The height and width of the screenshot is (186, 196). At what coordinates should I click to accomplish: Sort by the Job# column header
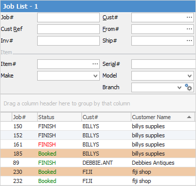click(24, 117)
